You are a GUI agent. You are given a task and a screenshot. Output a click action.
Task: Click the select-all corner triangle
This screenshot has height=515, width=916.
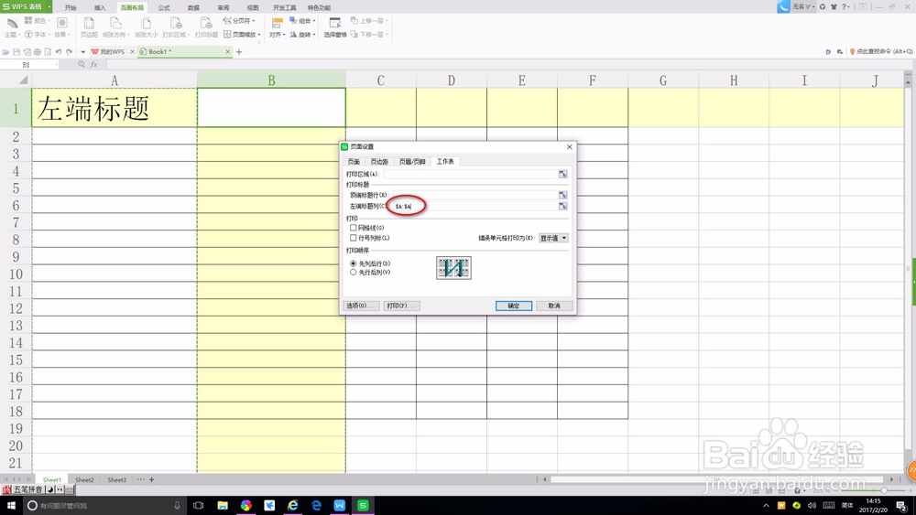pyautogui.click(x=24, y=80)
